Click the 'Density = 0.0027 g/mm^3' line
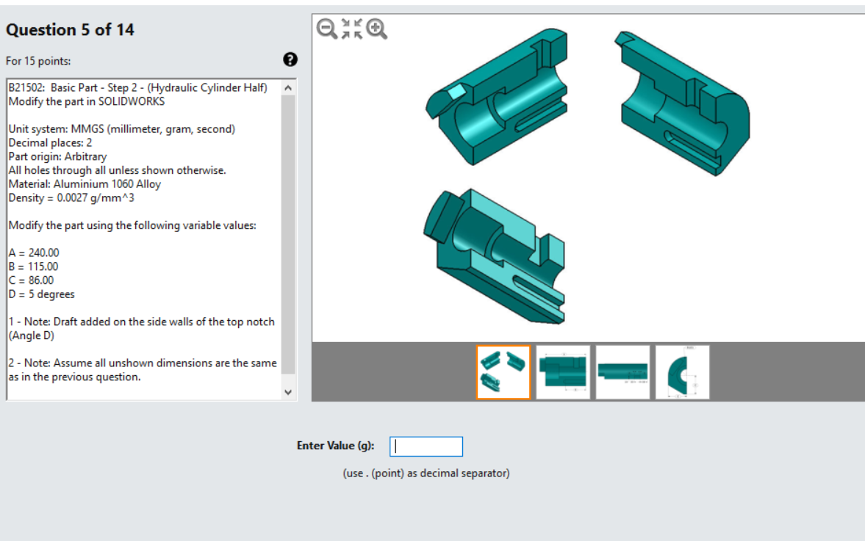This screenshot has height=541, width=865. pyautogui.click(x=71, y=197)
